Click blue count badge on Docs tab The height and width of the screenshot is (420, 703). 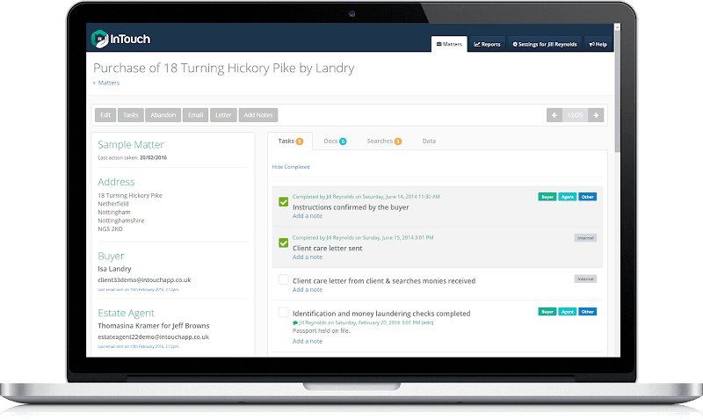pyautogui.click(x=343, y=141)
